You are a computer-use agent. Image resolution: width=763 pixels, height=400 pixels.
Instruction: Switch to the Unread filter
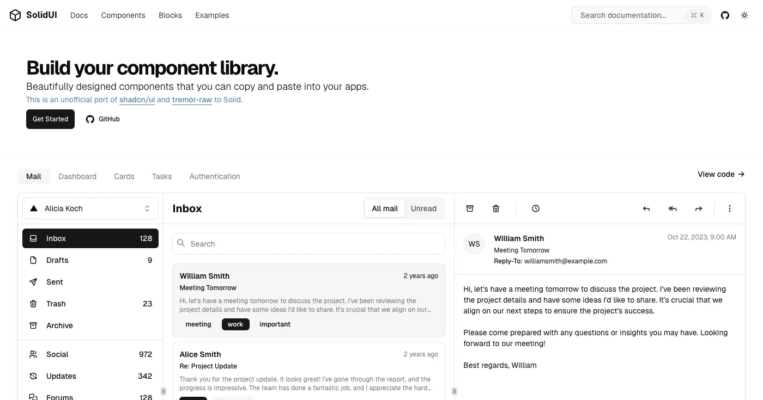pos(423,208)
